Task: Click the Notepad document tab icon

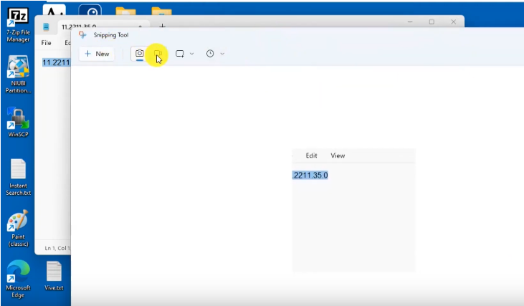Action: [x=47, y=27]
